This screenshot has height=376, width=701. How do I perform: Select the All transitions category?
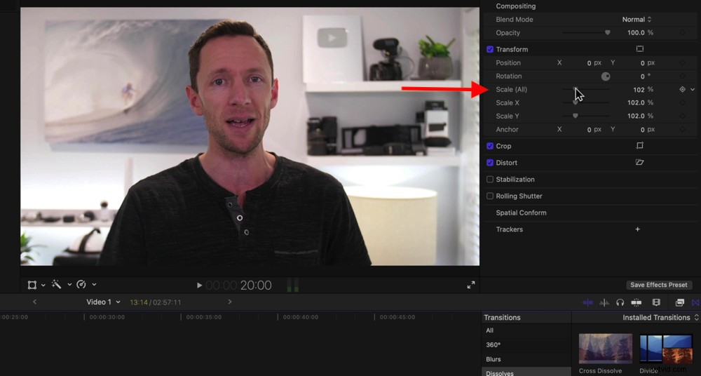(x=526, y=330)
